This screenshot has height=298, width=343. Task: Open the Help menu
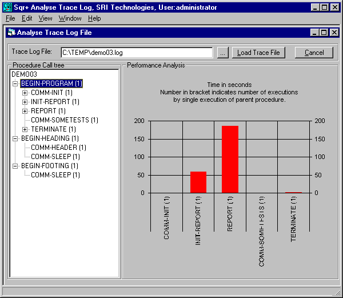(94, 18)
